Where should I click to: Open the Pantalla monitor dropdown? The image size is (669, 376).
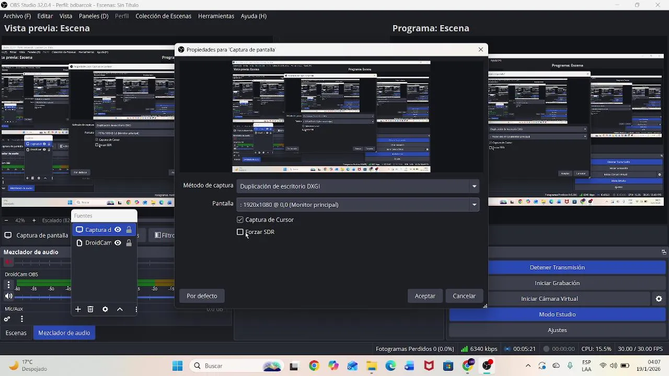coord(358,205)
